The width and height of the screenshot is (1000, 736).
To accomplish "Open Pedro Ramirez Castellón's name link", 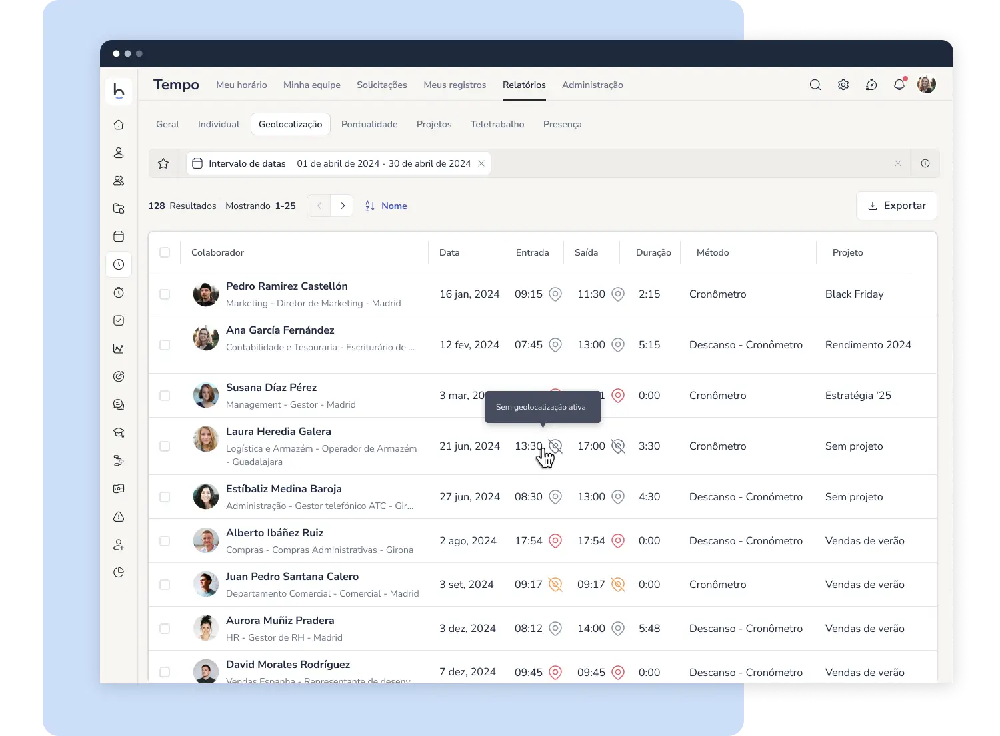I will tap(287, 286).
